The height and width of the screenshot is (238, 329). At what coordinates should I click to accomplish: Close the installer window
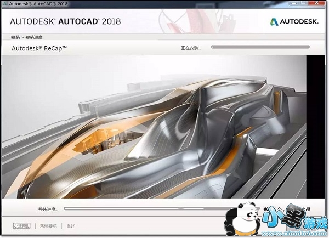pyautogui.click(x=317, y=3)
